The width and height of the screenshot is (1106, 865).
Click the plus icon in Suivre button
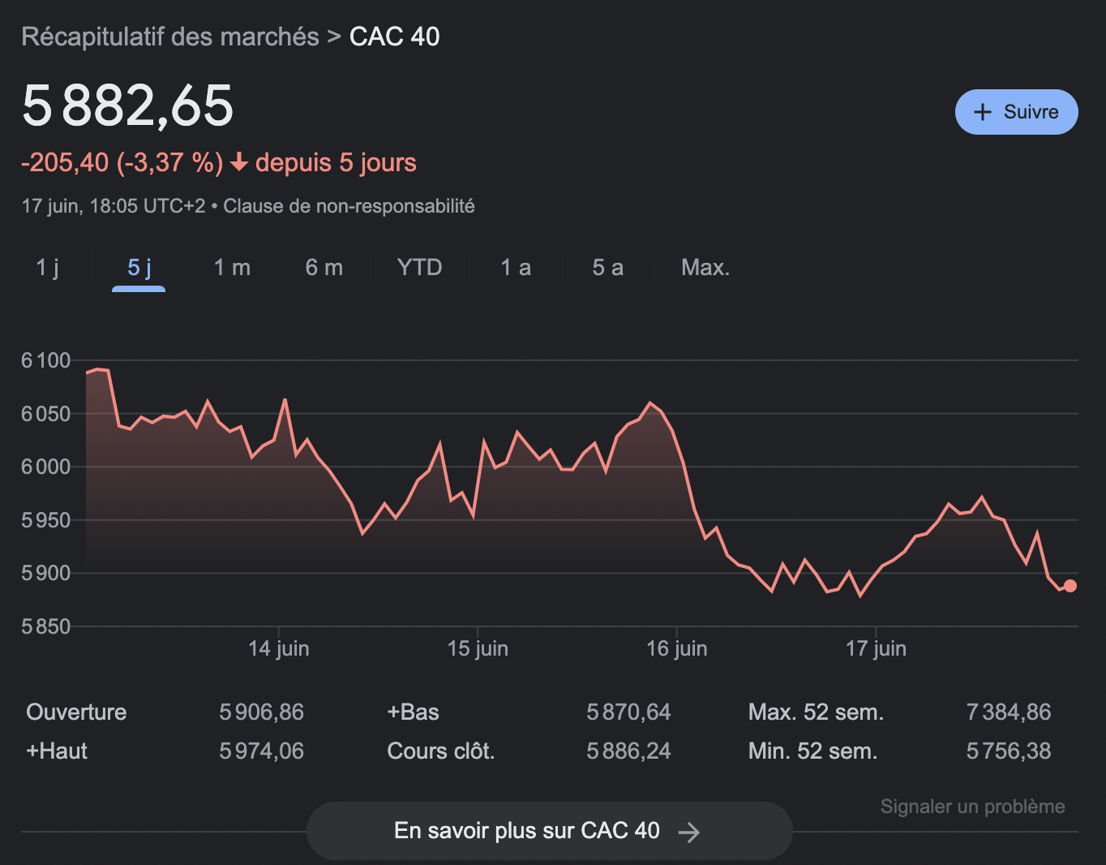(982, 112)
